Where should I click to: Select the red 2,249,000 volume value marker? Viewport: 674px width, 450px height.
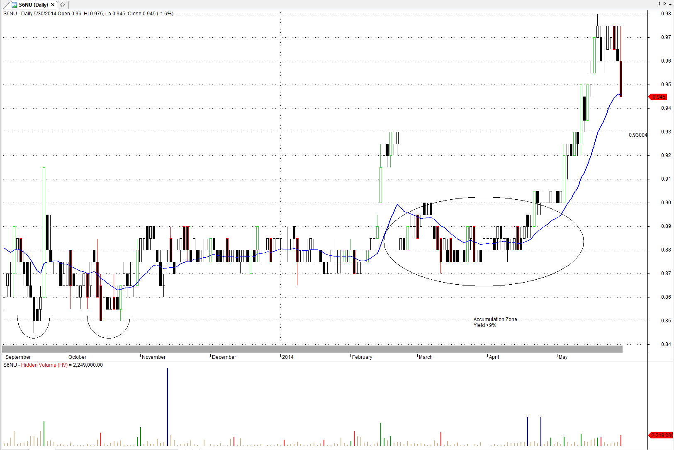660,435
